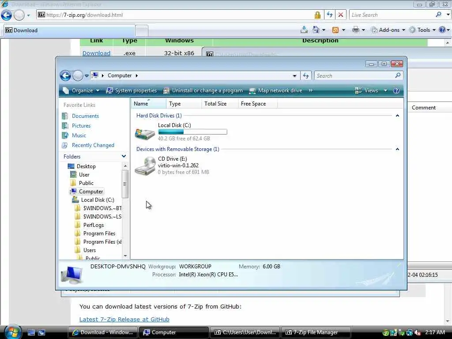Click Map network drive
This screenshot has height=339, width=452.
(275, 90)
